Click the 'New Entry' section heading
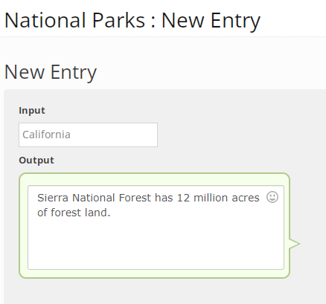Screen dimensions: 326x304 (51, 72)
